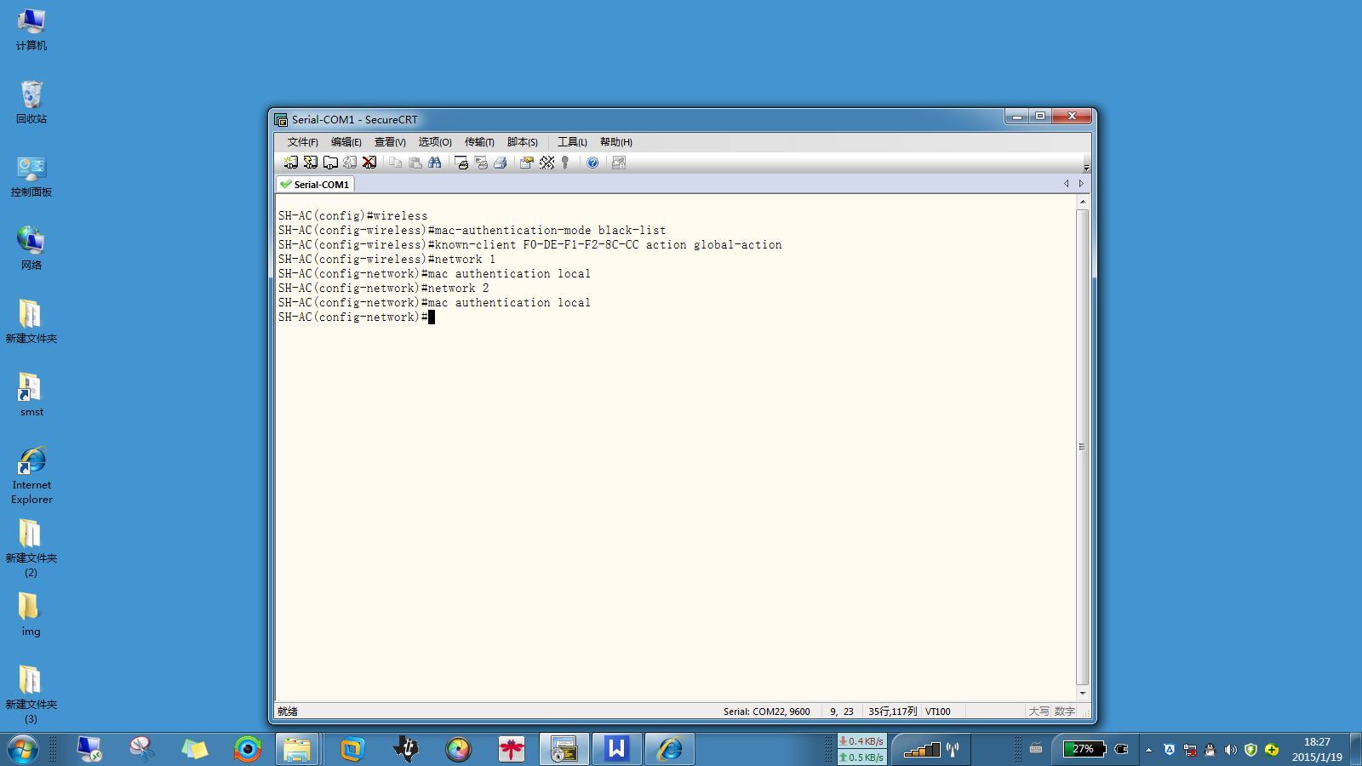The width and height of the screenshot is (1362, 766).
Task: Open the file explorer taskbar button
Action: pos(297,749)
